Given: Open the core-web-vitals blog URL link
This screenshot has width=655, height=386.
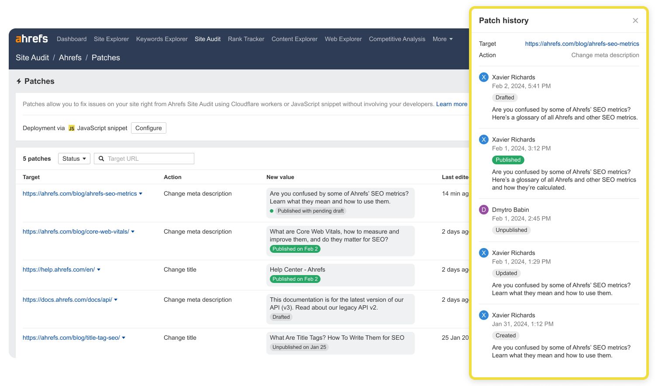Looking at the screenshot, I should click(76, 231).
